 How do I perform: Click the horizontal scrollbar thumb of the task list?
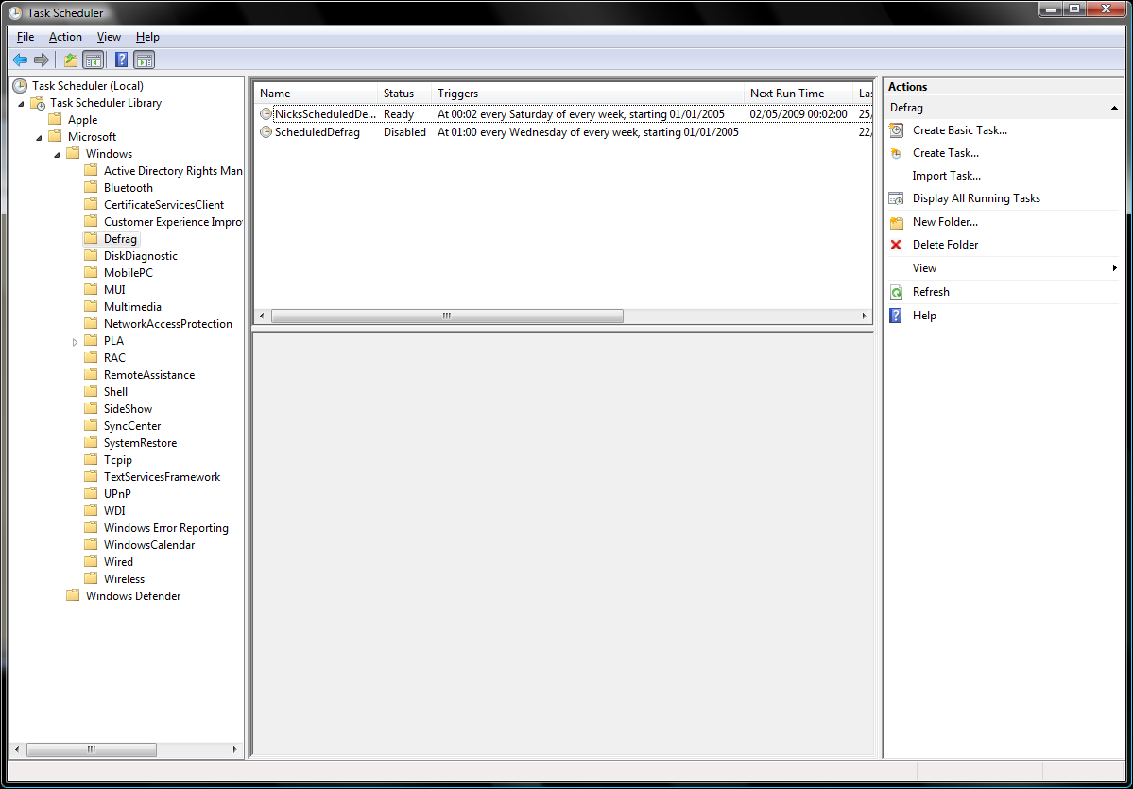pos(447,317)
